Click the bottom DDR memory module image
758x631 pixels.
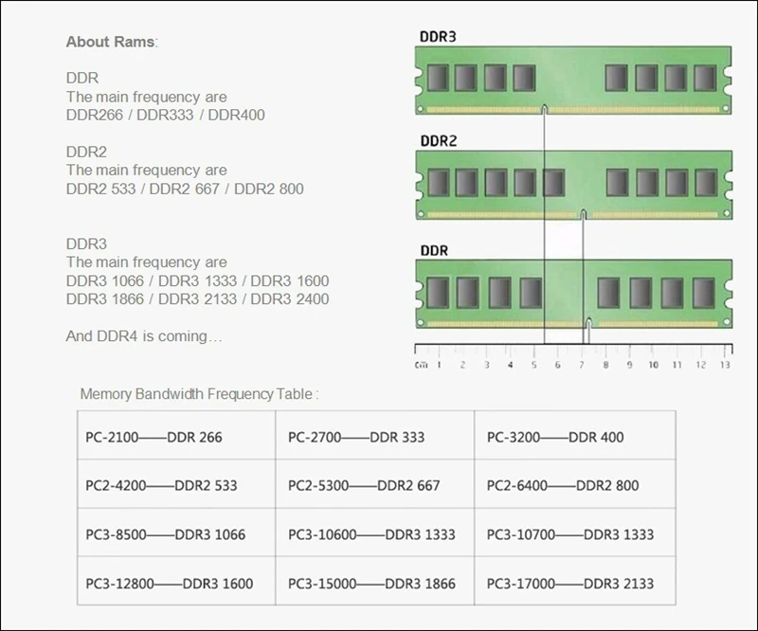pos(574,294)
